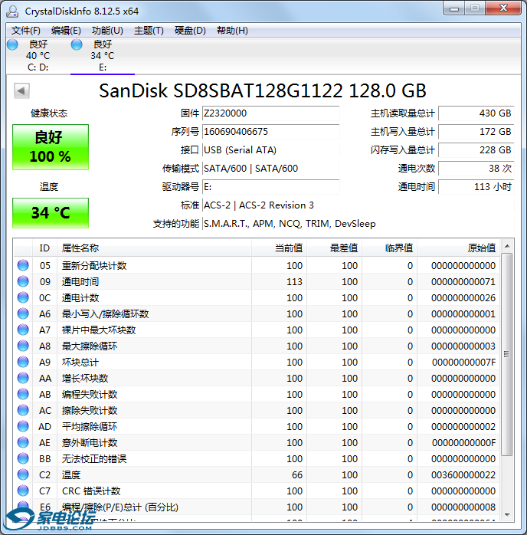Click the status orb for row BB

(23, 458)
